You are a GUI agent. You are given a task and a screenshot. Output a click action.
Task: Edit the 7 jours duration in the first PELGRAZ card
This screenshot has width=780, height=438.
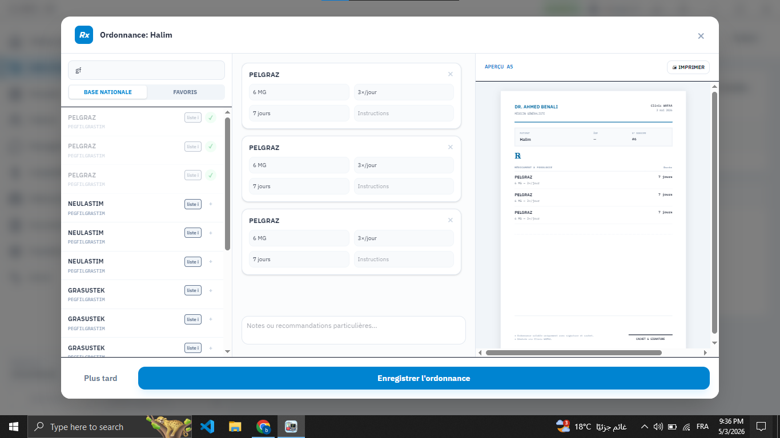click(299, 113)
